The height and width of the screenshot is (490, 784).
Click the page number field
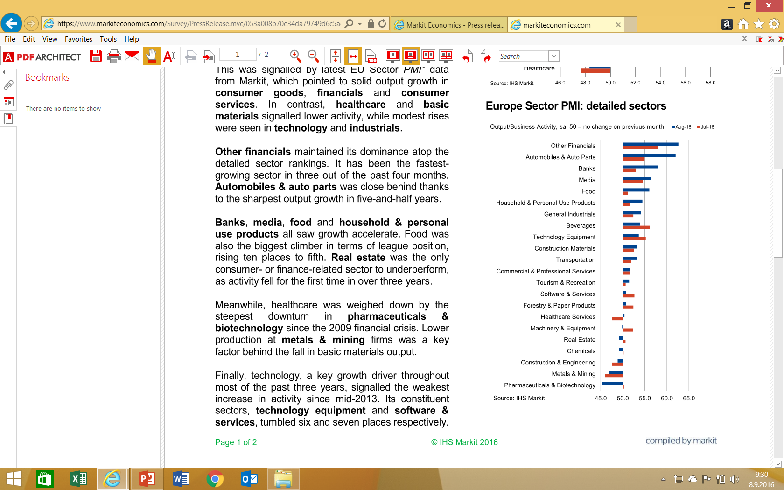[238, 55]
